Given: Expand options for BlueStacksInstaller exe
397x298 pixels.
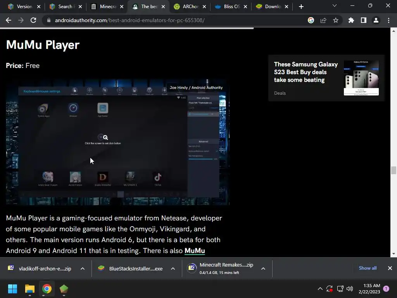Looking at the screenshot, I should [x=173, y=269].
